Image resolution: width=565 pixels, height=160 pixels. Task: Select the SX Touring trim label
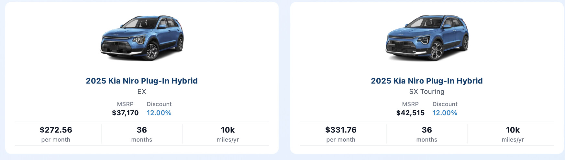[427, 92]
